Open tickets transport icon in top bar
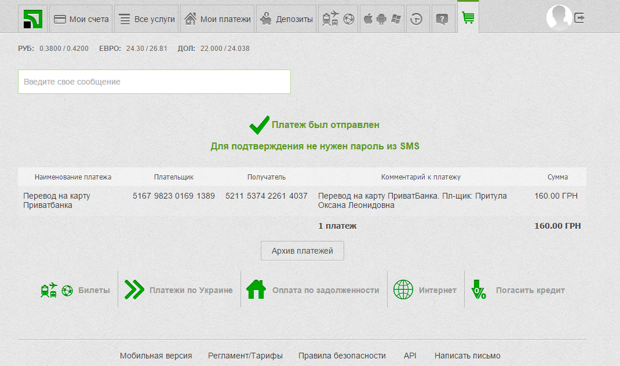The width and height of the screenshot is (620, 366). point(338,19)
